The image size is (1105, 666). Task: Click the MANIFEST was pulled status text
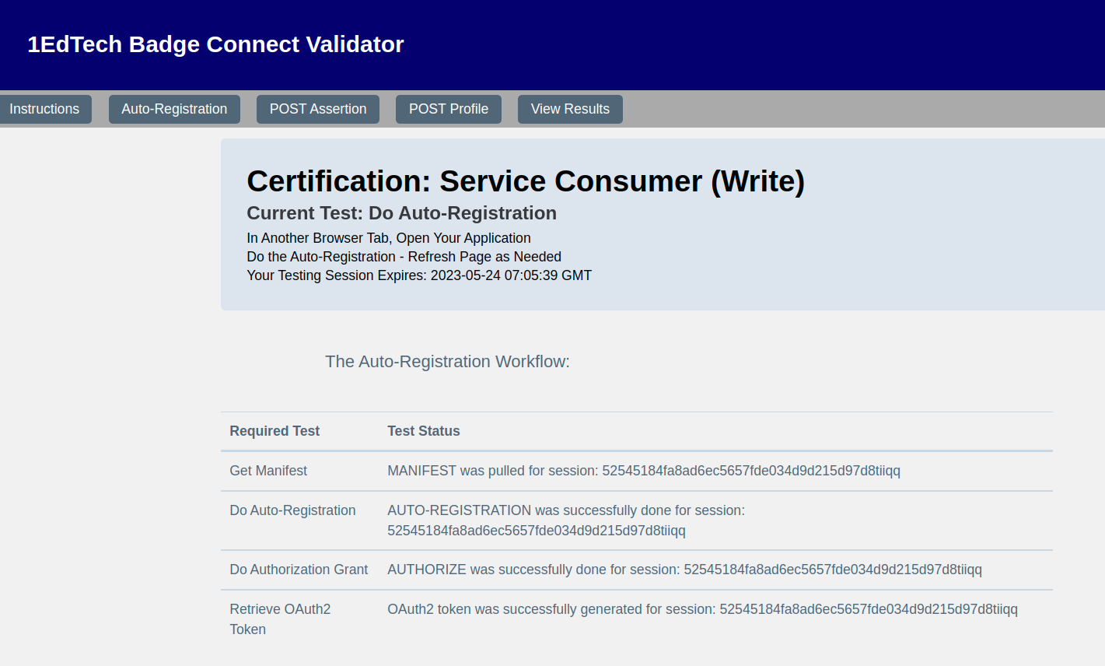click(x=644, y=471)
